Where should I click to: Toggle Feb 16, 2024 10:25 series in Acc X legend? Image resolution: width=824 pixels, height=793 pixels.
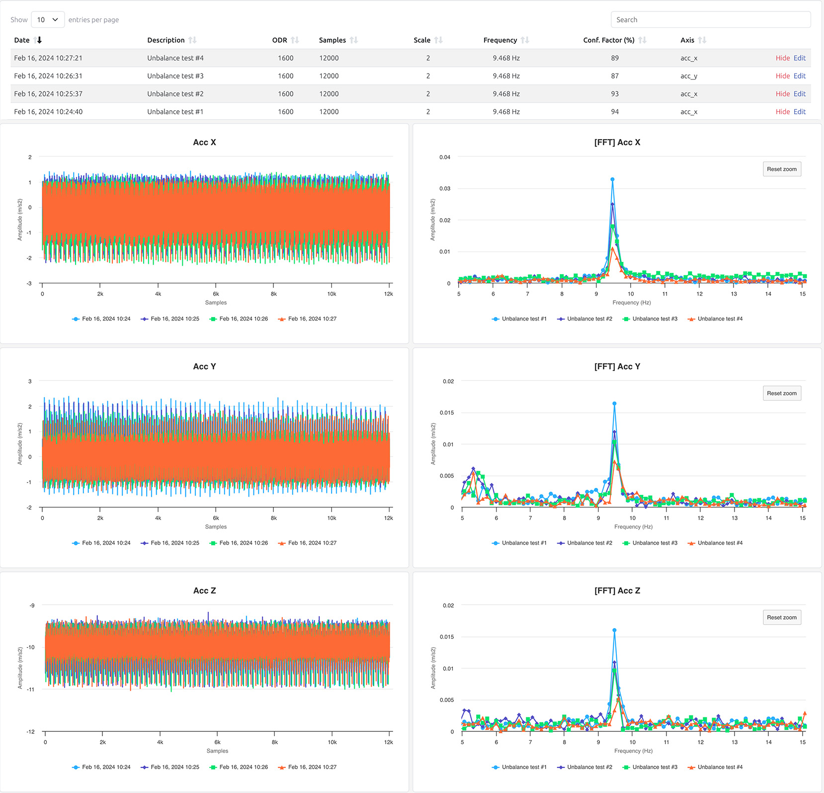[x=170, y=319]
